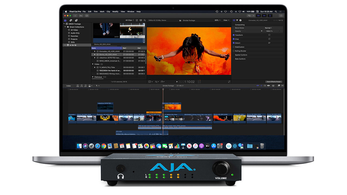This screenshot has height=195, width=347.
Task: Open the Photos and Audio sidebar
Action: coord(71,20)
